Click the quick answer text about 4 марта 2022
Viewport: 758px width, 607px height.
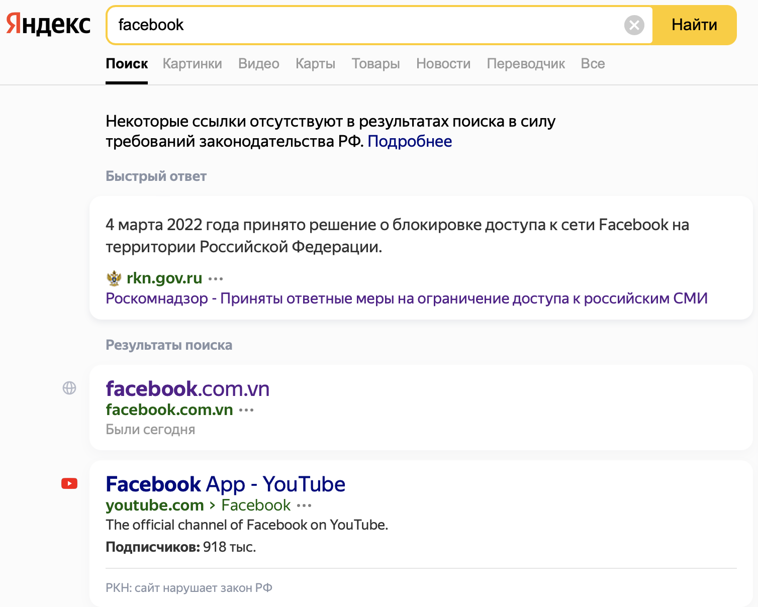397,236
